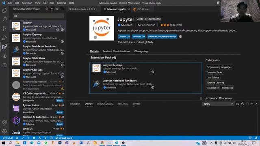Click errors and warnings count in status bar
Screen dimensions: 260x146
[8, 138]
